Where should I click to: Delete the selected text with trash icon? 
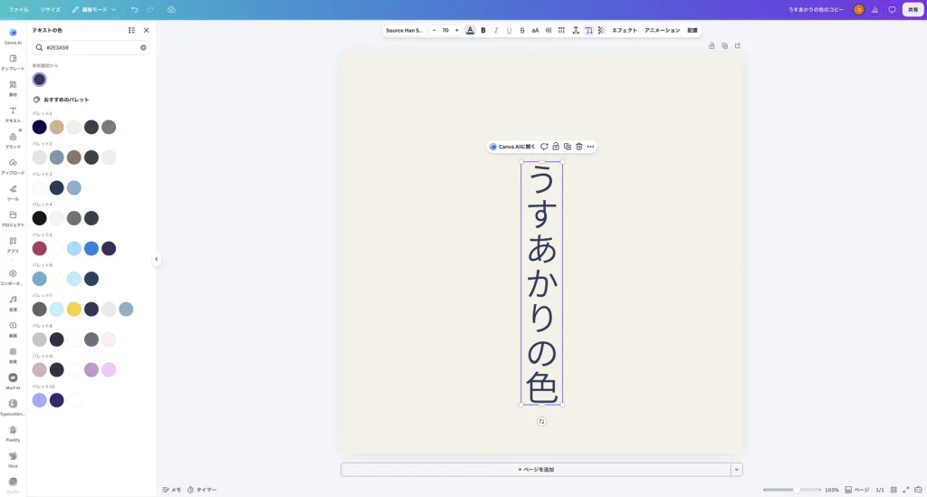tap(578, 147)
